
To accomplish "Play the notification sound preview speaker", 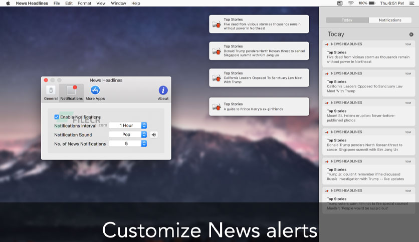I will [154, 134].
